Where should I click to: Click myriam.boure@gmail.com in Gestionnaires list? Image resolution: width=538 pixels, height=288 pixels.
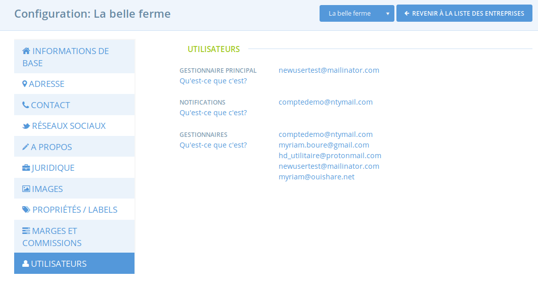(324, 145)
